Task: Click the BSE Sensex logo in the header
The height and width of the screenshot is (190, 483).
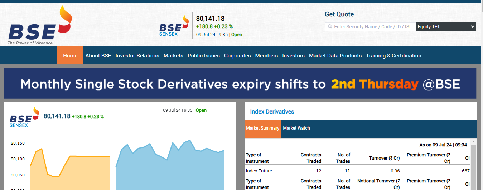Action: click(x=174, y=26)
